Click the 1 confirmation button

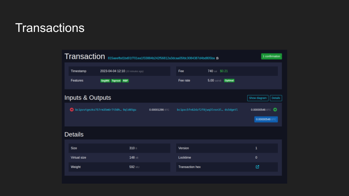271,56
